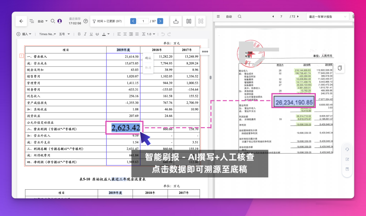Go to previous page in source document
Image resolution: width=366 pixels, height=216 pixels.
pyautogui.click(x=273, y=17)
